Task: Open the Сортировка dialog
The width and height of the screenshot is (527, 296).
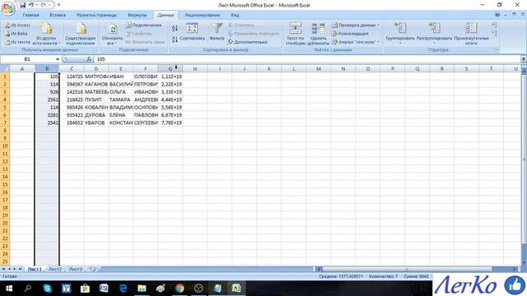Action: tap(192, 32)
